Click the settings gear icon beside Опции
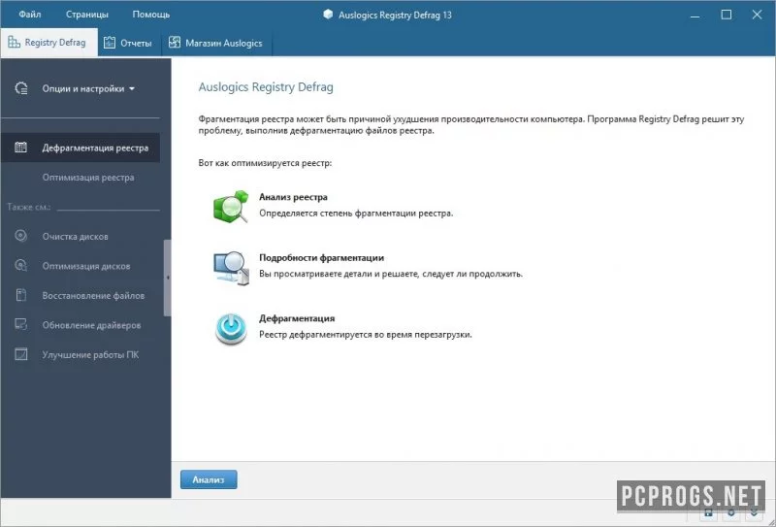The height and width of the screenshot is (527, 776). tap(21, 88)
